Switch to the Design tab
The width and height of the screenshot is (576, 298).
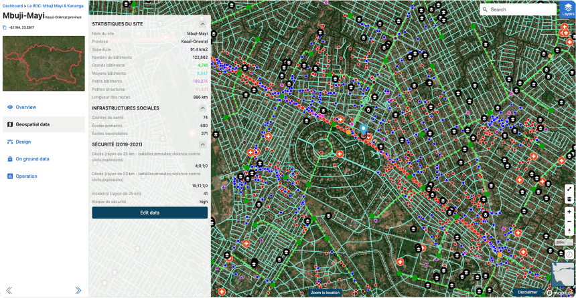click(23, 142)
